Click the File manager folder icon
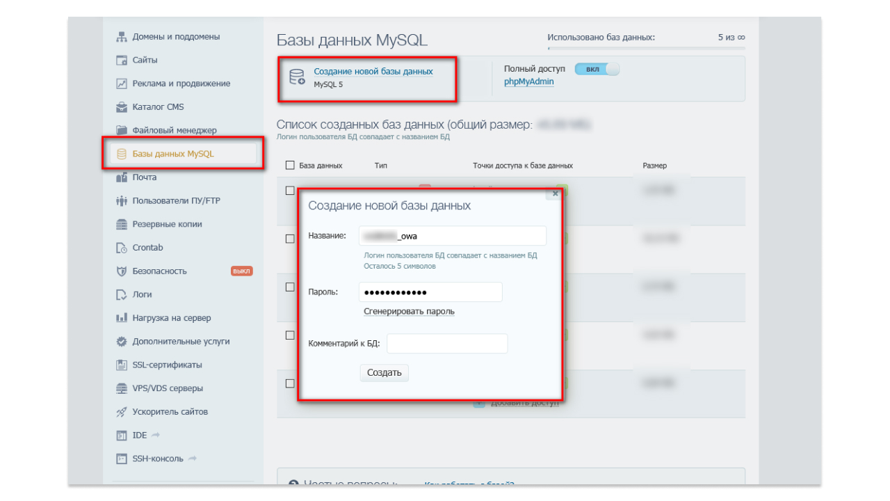890x501 pixels. pyautogui.click(x=121, y=130)
